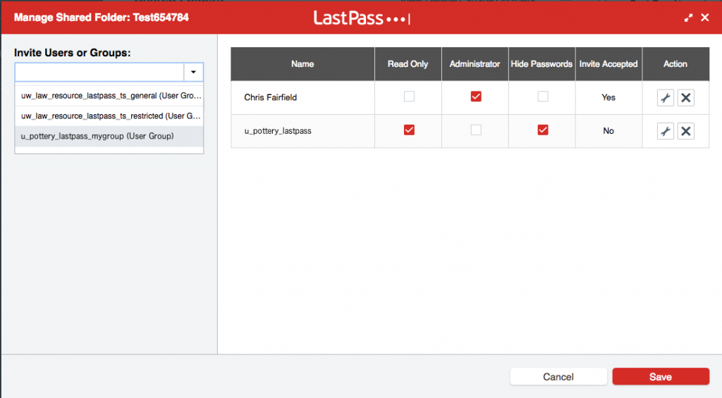Uncheck Read Only for u_pottery_lastpass
Image resolution: width=722 pixels, height=398 pixels.
click(409, 130)
